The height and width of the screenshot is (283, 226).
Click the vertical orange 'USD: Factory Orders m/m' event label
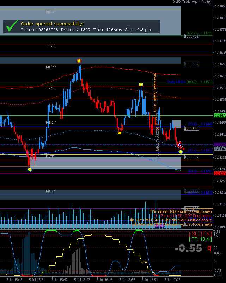coord(155,93)
